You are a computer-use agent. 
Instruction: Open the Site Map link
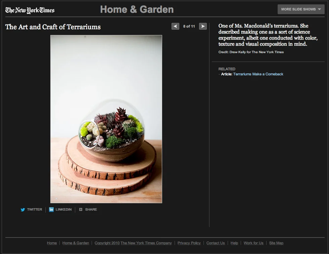[276, 243]
